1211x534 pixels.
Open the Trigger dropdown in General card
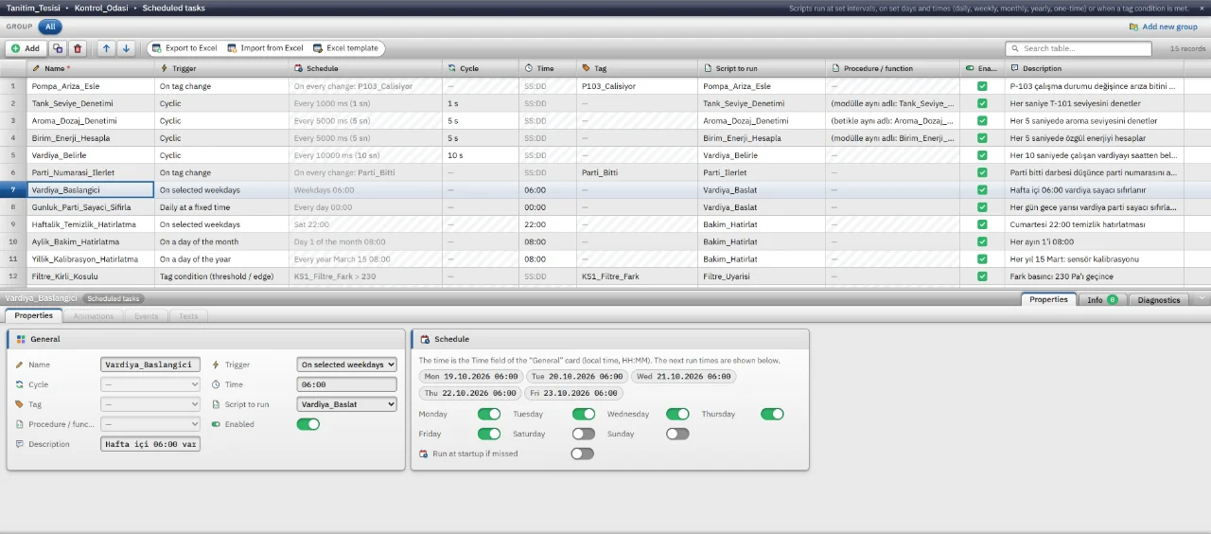[347, 365]
